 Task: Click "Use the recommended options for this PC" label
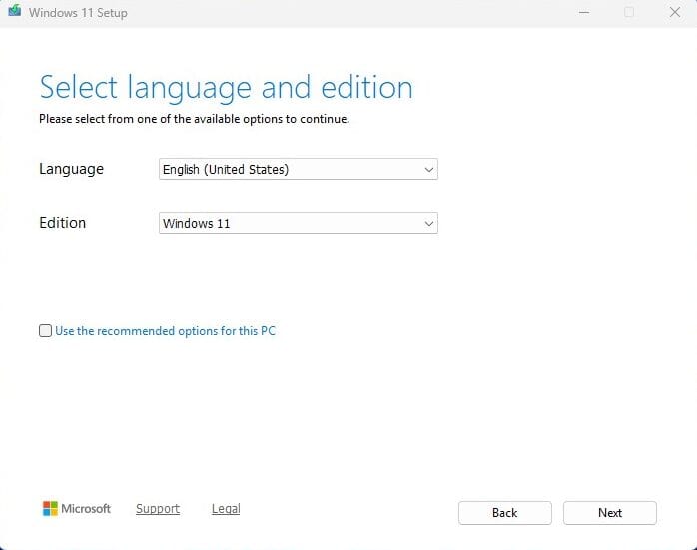coord(165,331)
